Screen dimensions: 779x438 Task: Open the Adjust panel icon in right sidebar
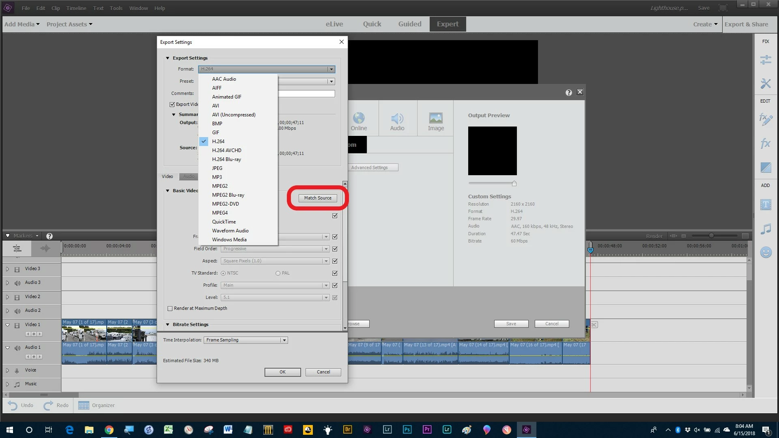766,60
